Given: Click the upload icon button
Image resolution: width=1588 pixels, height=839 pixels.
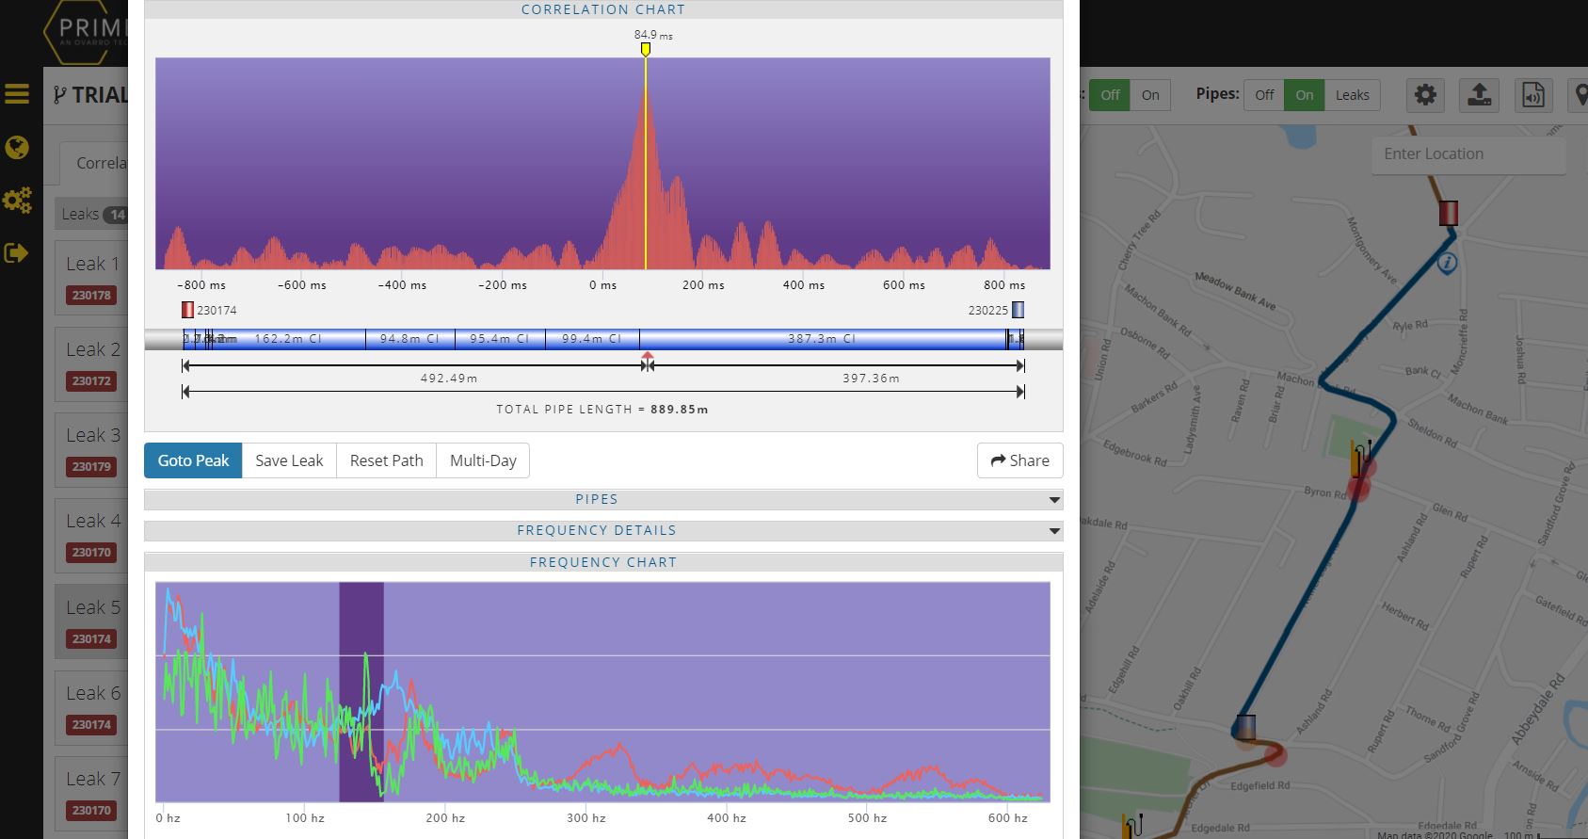Looking at the screenshot, I should coord(1479,95).
